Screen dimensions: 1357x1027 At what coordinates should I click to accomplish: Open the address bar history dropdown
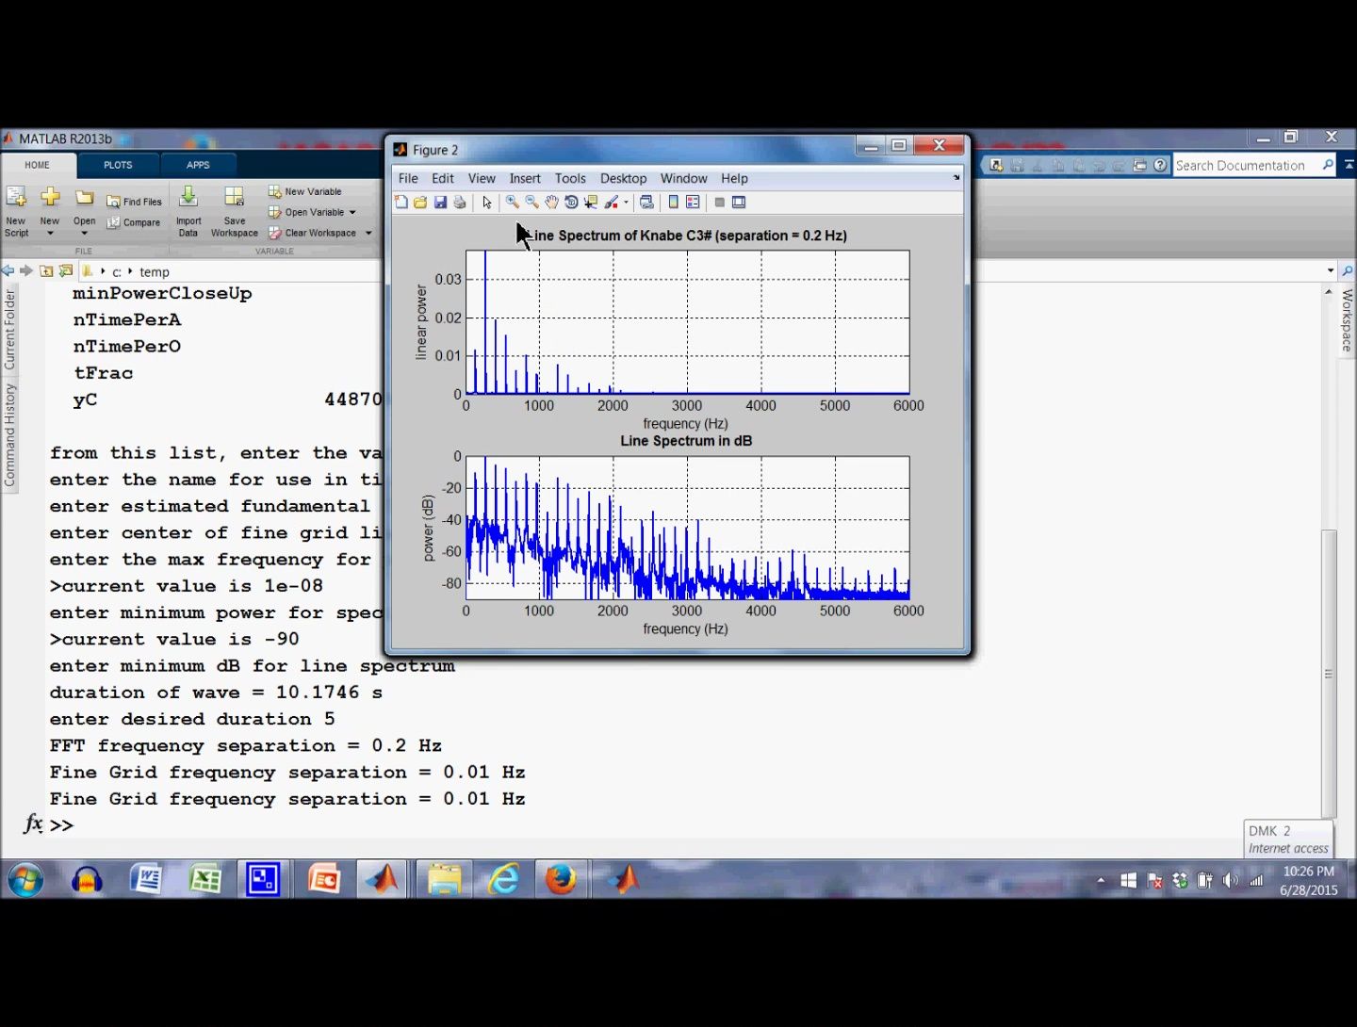pyautogui.click(x=1331, y=271)
